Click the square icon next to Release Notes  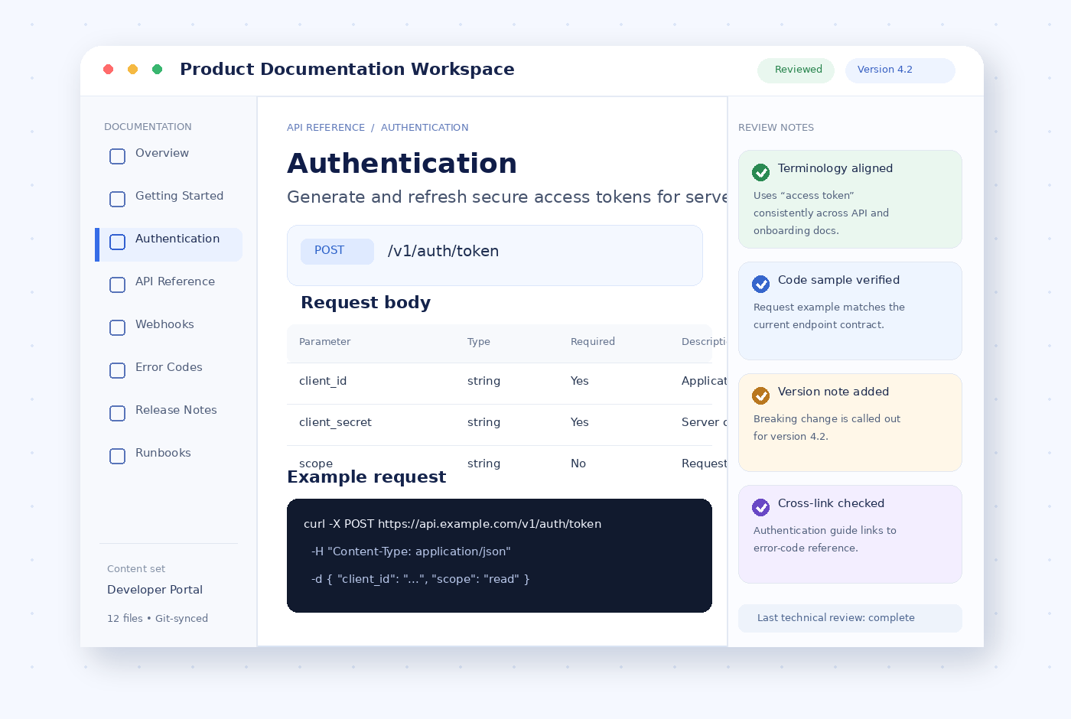[118, 413]
